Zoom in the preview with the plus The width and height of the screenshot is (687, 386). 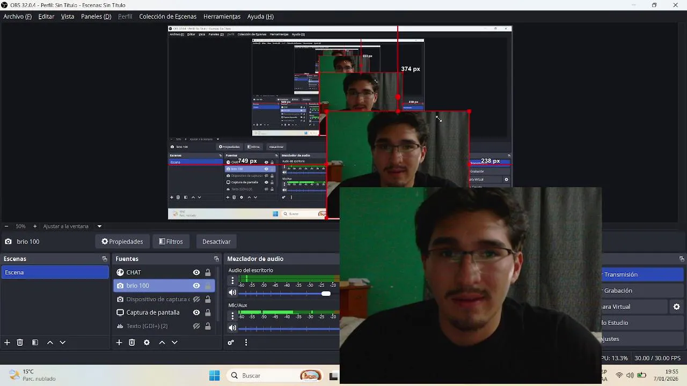(x=35, y=226)
